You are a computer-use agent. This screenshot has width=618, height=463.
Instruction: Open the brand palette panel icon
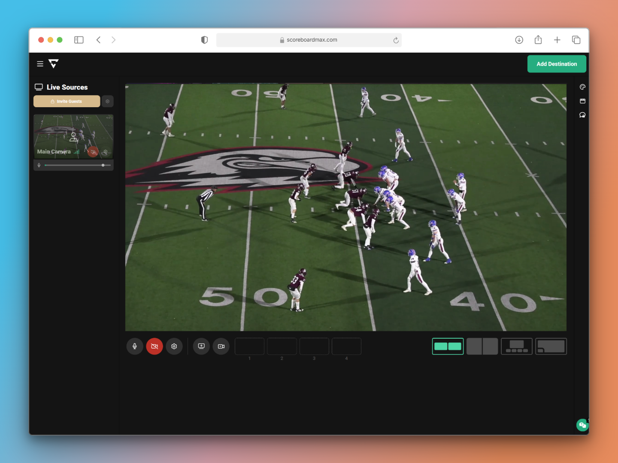[582, 87]
